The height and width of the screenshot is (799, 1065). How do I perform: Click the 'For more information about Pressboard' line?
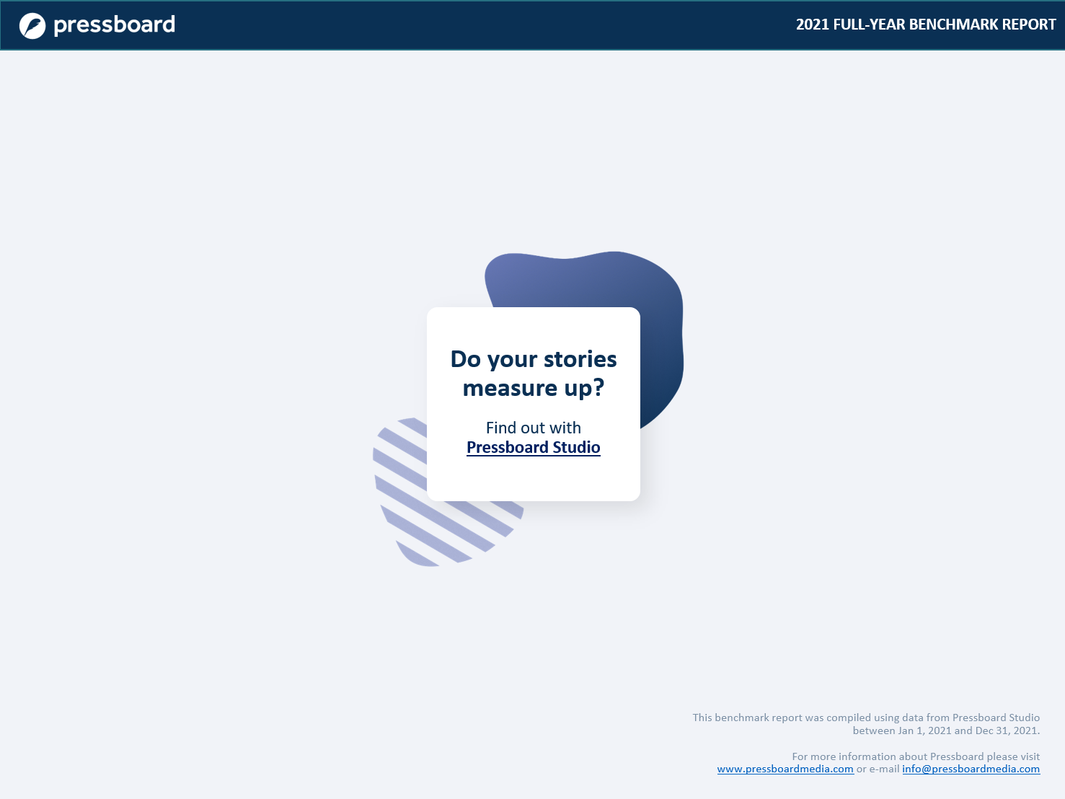(x=916, y=756)
